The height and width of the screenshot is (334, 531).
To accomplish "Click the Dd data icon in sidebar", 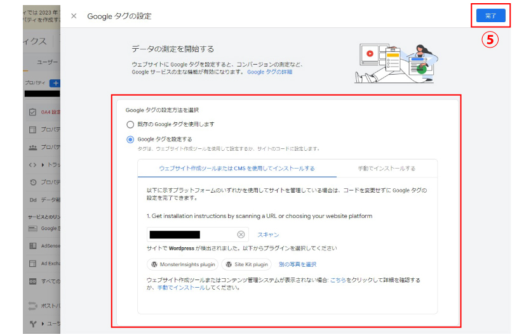I will coord(32,200).
